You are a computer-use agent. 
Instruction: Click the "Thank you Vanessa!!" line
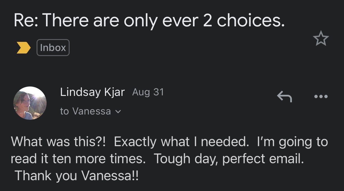point(76,176)
